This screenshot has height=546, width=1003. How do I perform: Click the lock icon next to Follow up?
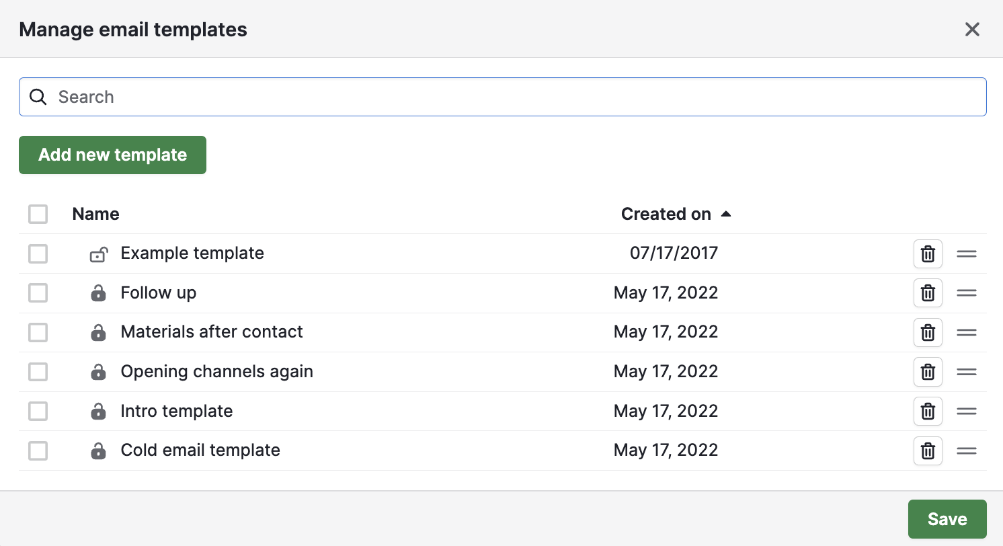click(x=99, y=292)
